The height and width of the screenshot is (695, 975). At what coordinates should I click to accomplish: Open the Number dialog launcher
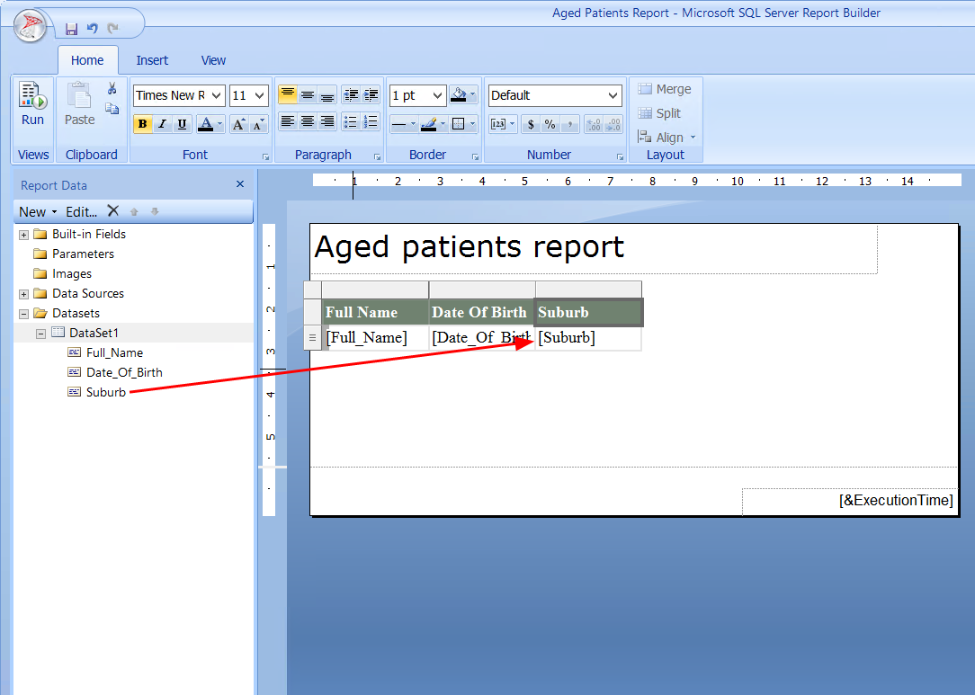click(x=620, y=157)
